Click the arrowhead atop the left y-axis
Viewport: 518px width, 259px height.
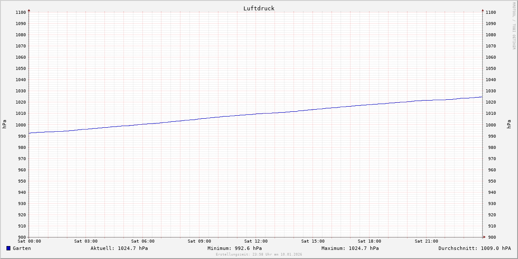click(x=29, y=10)
